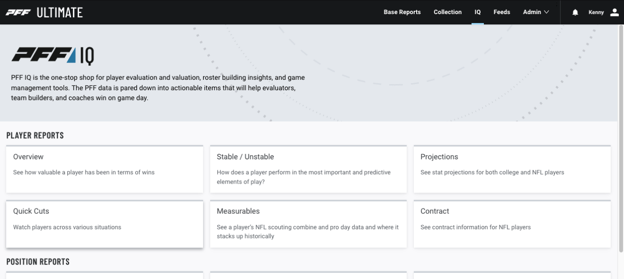Click the user profile avatar icon
This screenshot has width=624, height=279.
point(614,12)
